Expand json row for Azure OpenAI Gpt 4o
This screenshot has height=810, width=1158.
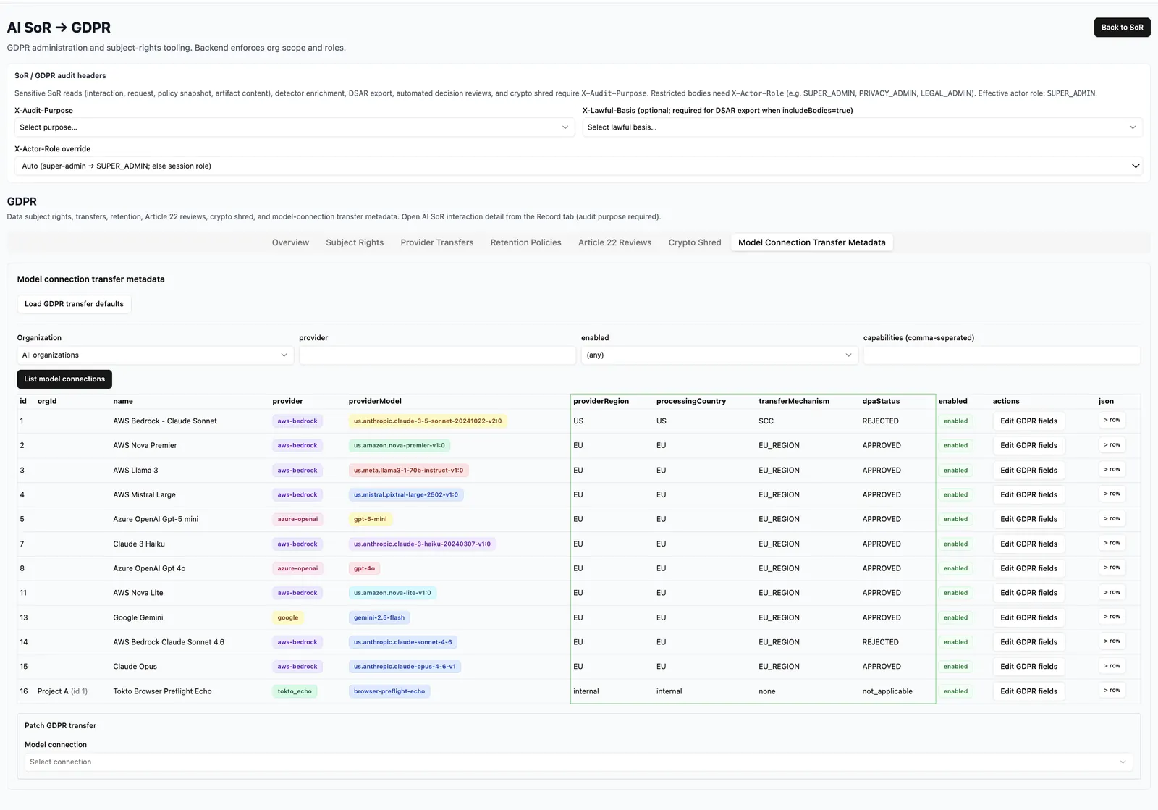point(1112,568)
